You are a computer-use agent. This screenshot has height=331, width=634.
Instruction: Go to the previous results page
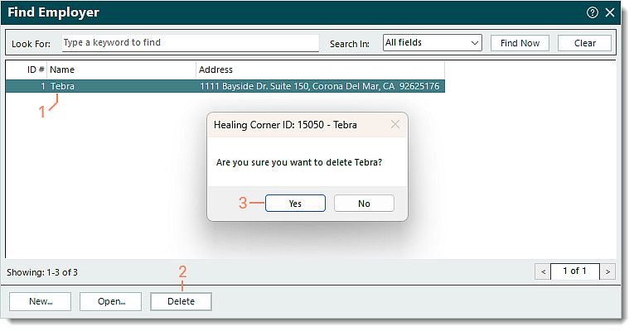543,271
